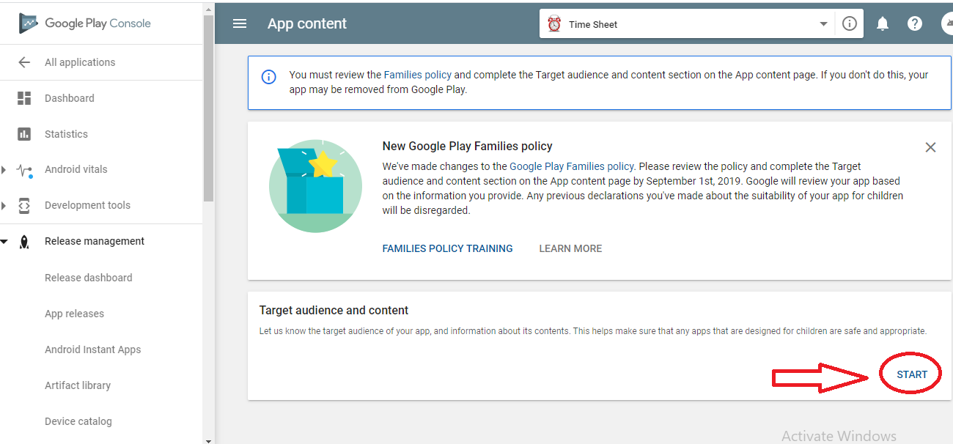
Task: Expand the Android vitals section arrow
Action: click(x=4, y=170)
